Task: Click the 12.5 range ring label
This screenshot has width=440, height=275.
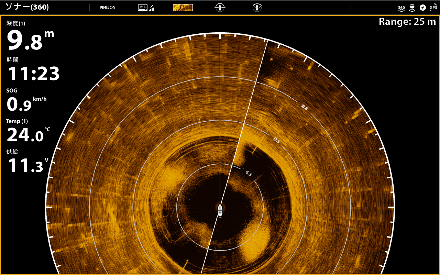Action: tap(276, 140)
